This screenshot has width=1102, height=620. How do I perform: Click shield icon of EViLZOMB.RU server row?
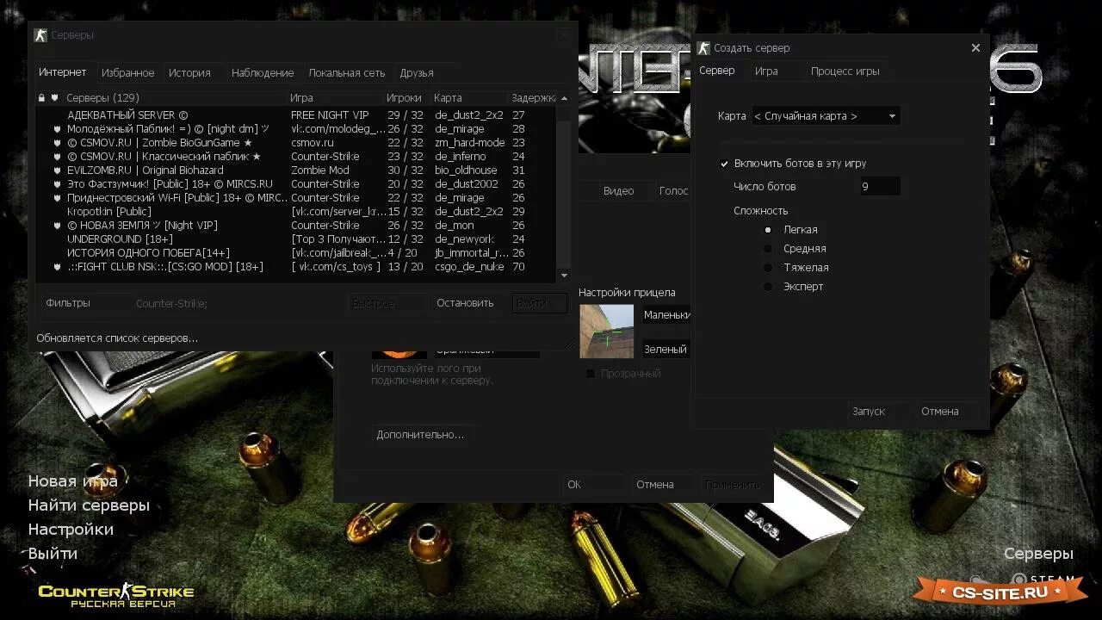point(58,170)
